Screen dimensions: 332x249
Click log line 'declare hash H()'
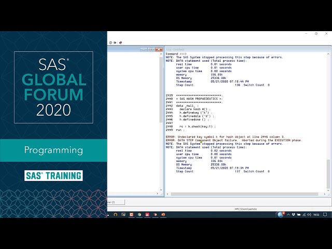pyautogui.click(x=195, y=109)
